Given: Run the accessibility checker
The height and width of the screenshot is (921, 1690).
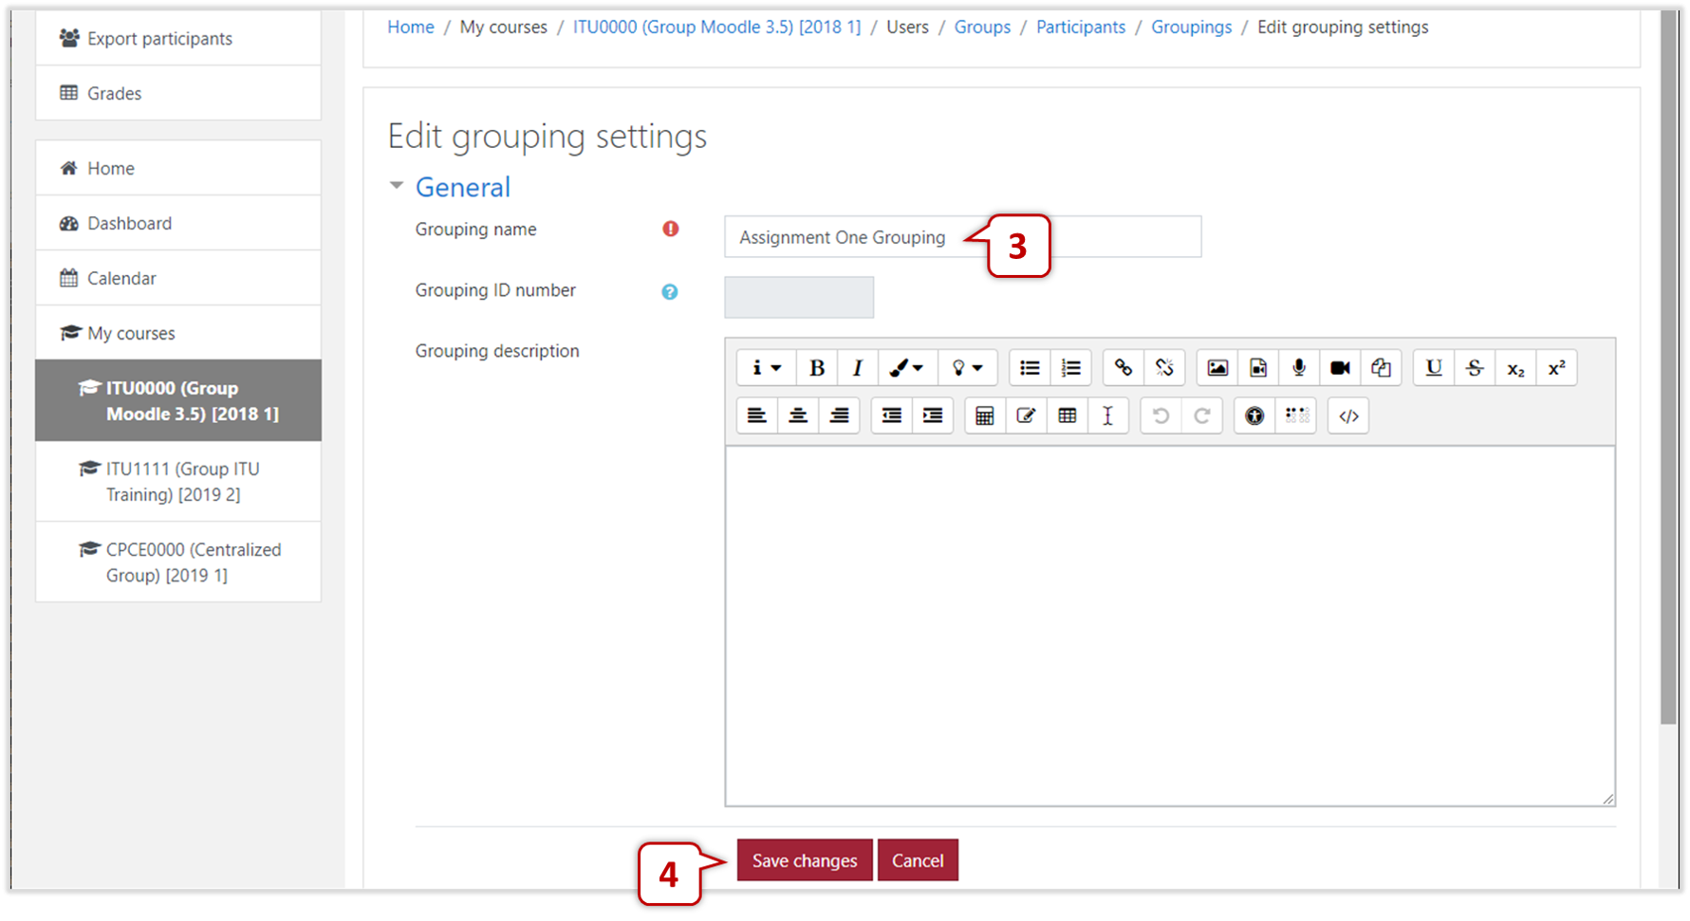Looking at the screenshot, I should click(1254, 415).
